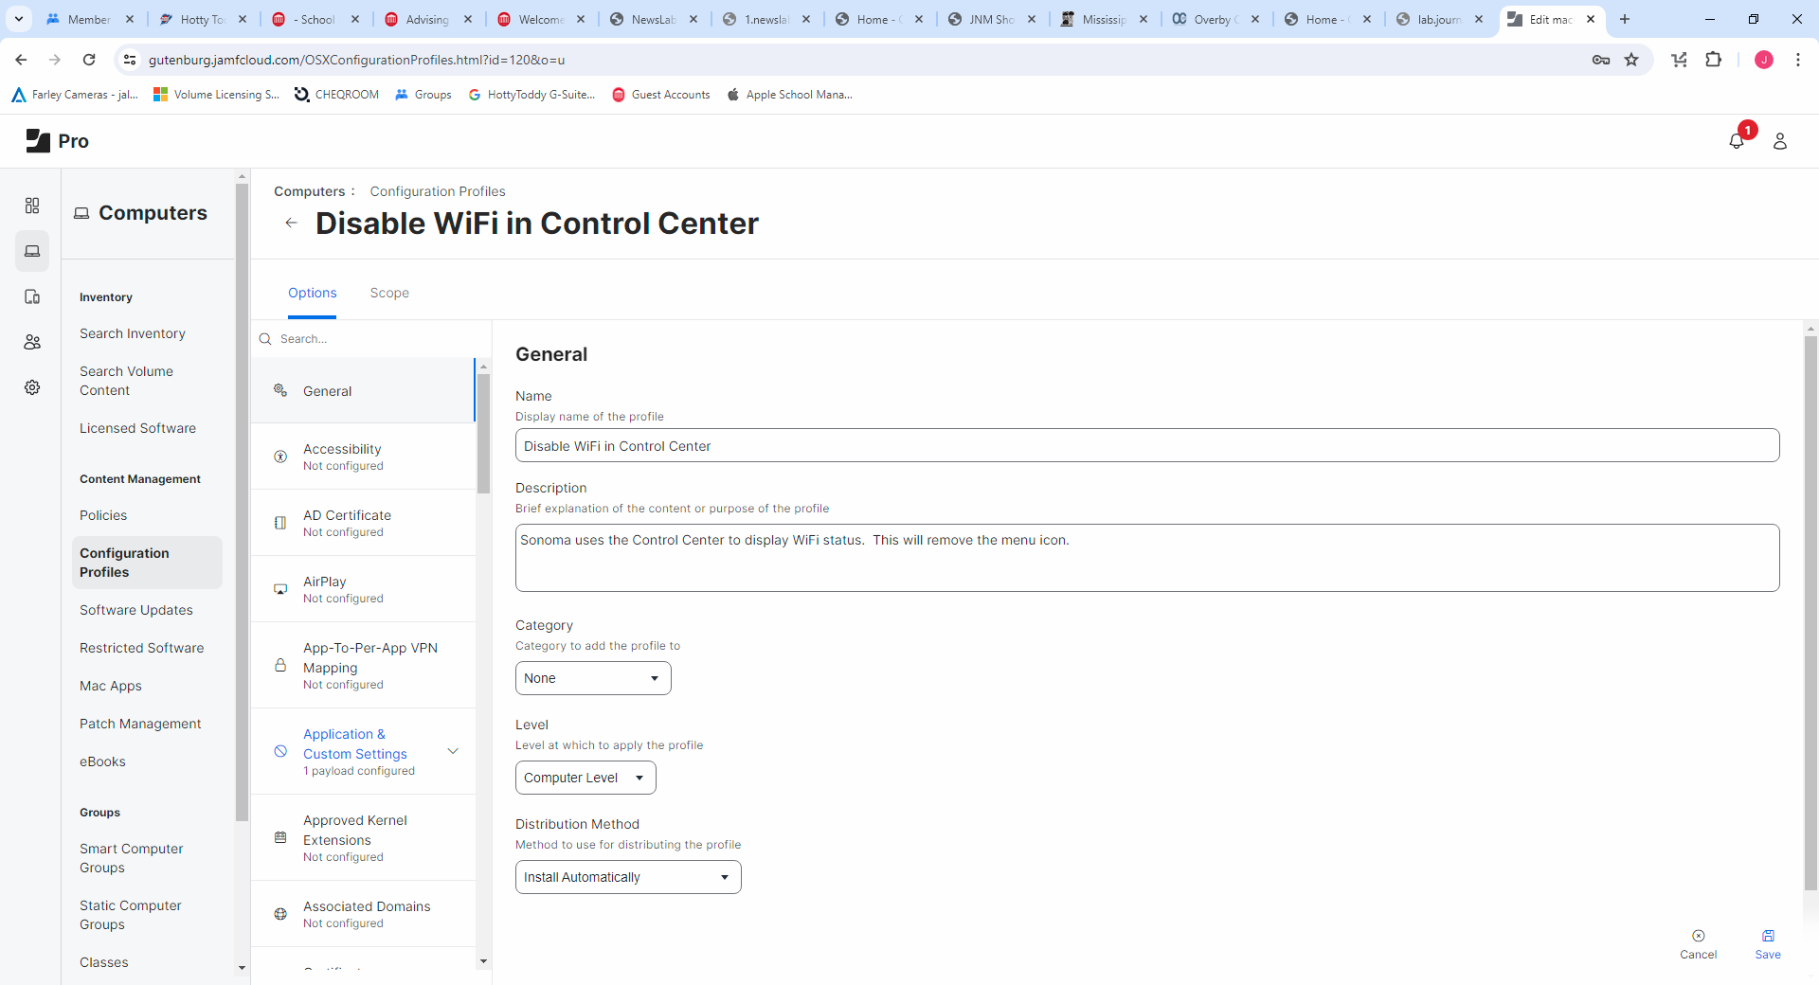This screenshot has height=985, width=1819.
Task: Open the Chrome extensions puzzle icon
Action: 1713,60
